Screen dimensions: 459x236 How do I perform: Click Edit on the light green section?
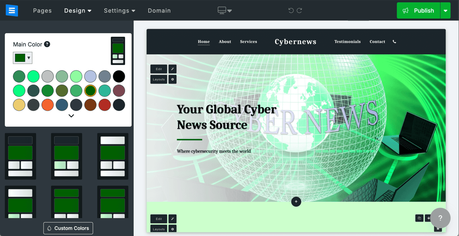point(159,219)
